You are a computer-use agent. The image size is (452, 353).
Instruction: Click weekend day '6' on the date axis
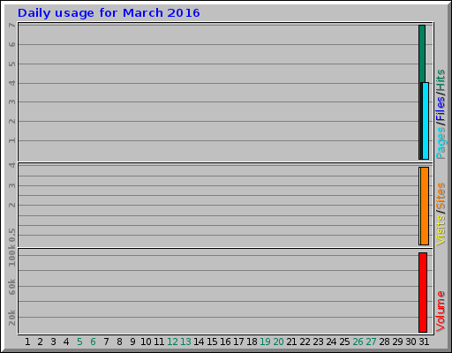(93, 342)
